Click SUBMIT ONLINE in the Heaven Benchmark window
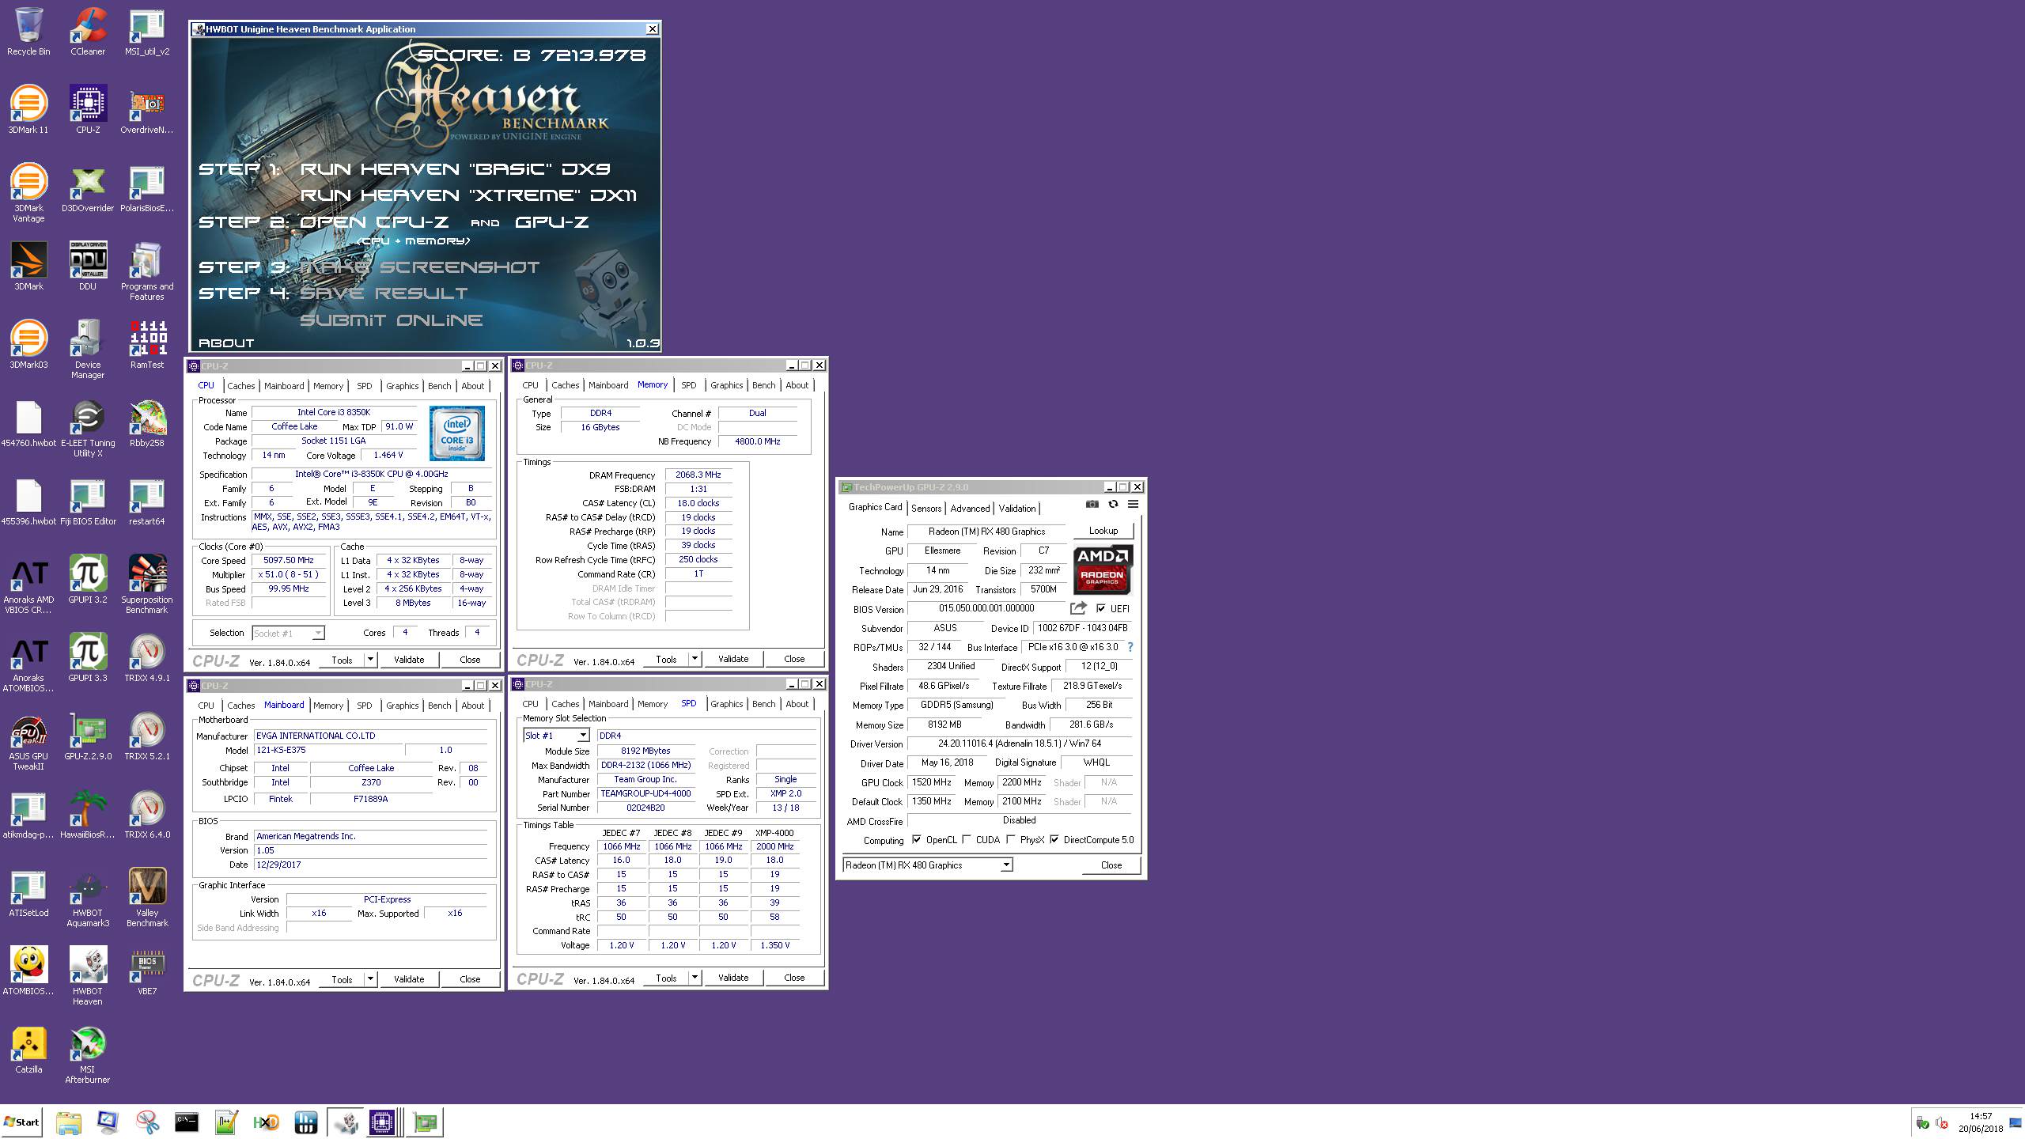 point(392,320)
